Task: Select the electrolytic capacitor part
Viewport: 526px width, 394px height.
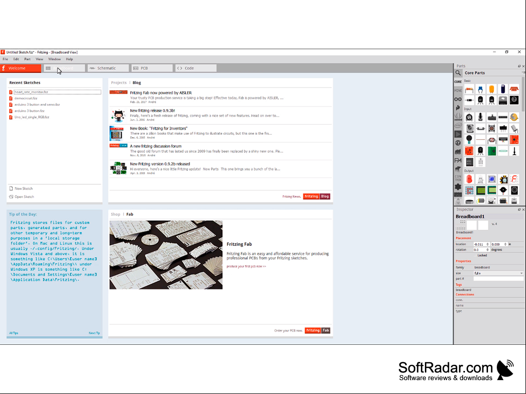Action: (503, 90)
